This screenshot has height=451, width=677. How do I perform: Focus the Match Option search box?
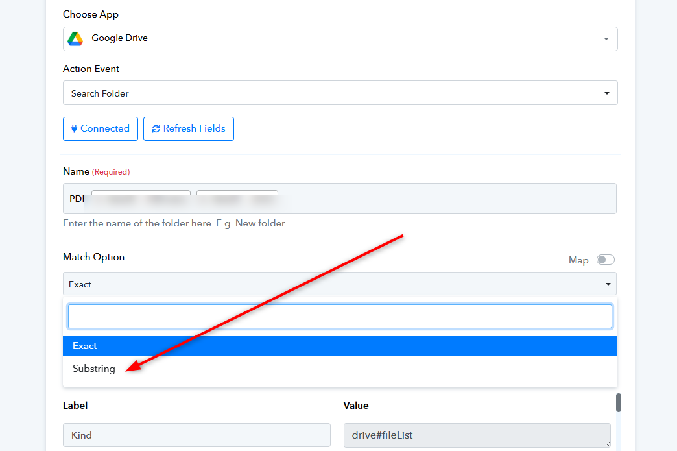click(340, 317)
